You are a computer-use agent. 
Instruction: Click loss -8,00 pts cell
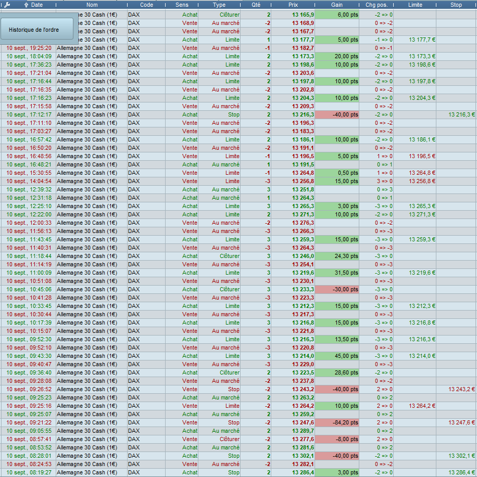(337, 439)
